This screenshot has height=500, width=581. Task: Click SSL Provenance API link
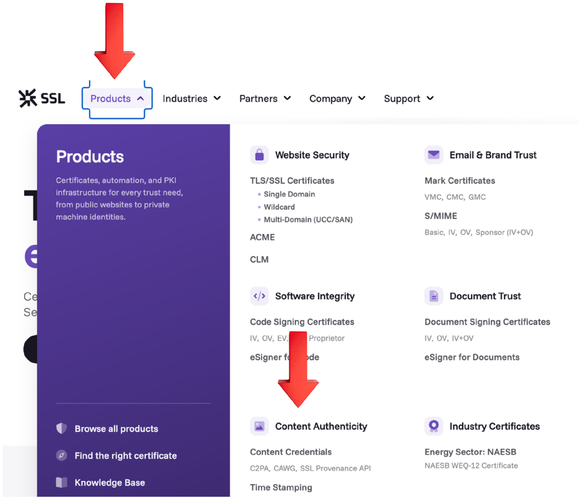point(335,468)
